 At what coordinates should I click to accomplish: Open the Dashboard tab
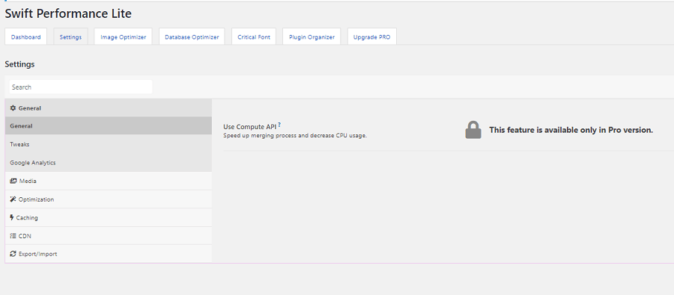click(25, 37)
